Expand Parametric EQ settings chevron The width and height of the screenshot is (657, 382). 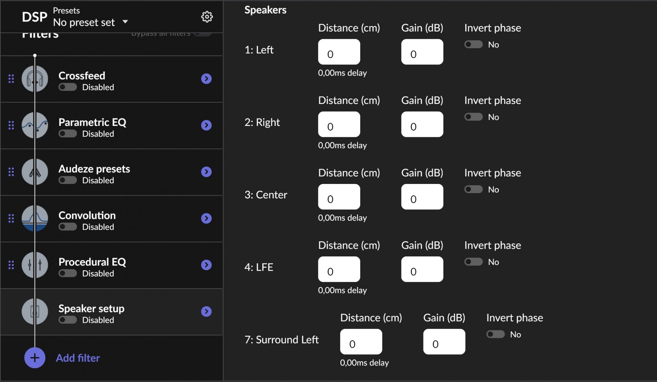206,125
